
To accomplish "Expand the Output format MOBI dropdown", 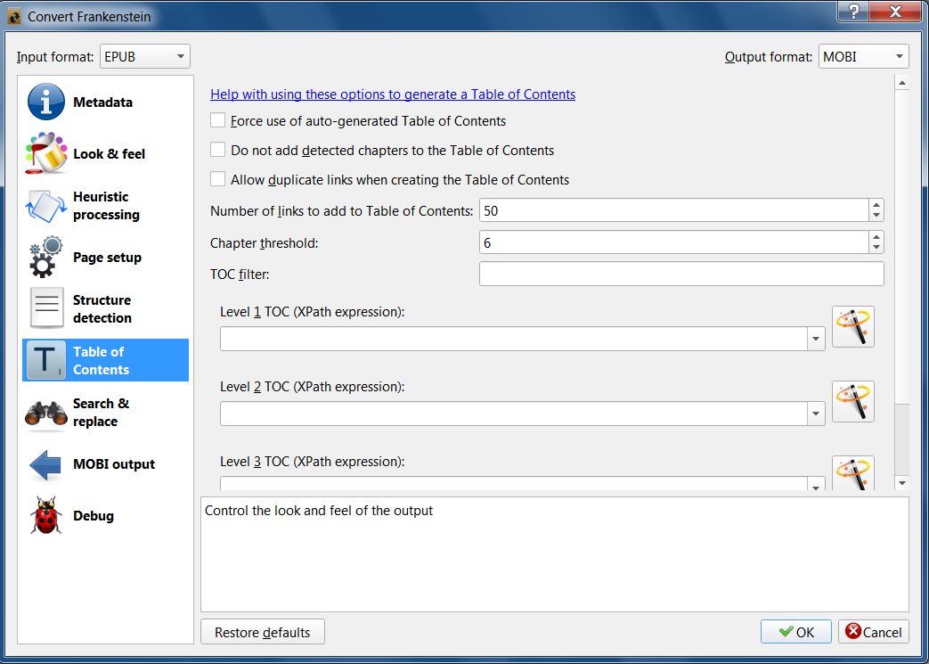I will pyautogui.click(x=863, y=57).
